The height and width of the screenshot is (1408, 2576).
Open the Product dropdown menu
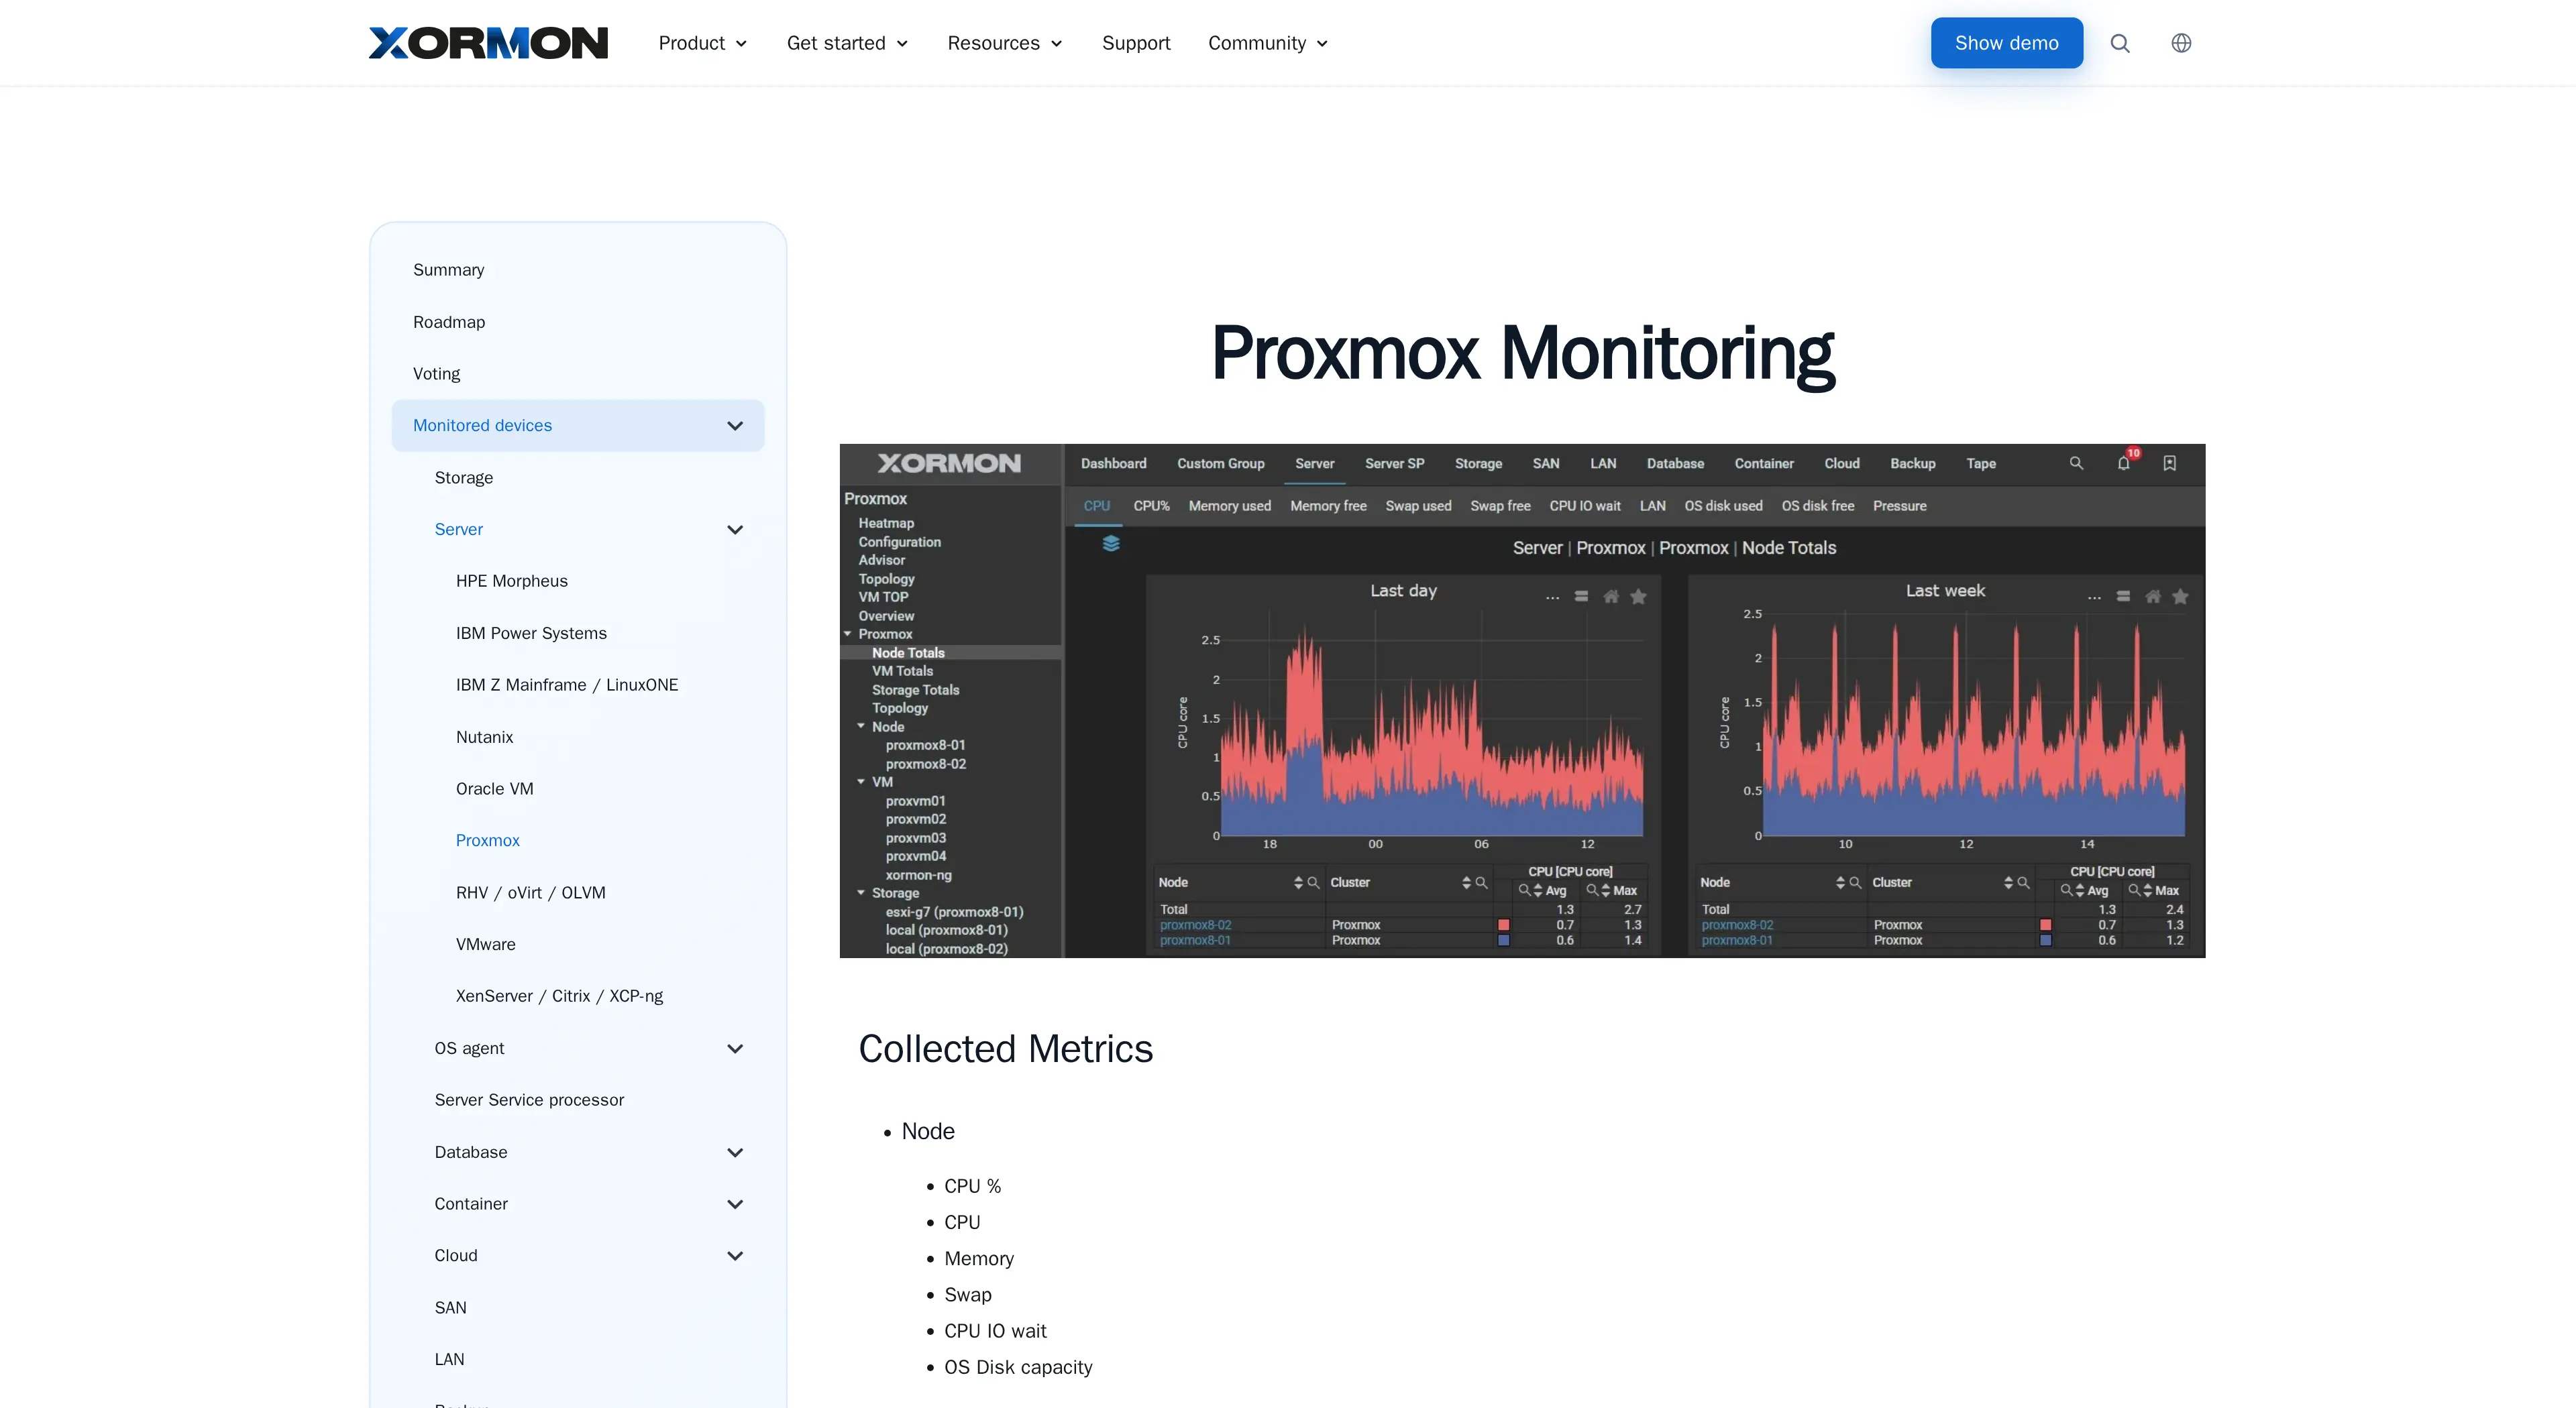click(703, 43)
